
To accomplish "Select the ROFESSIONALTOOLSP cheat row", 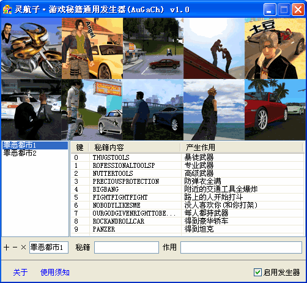I will (187, 165).
